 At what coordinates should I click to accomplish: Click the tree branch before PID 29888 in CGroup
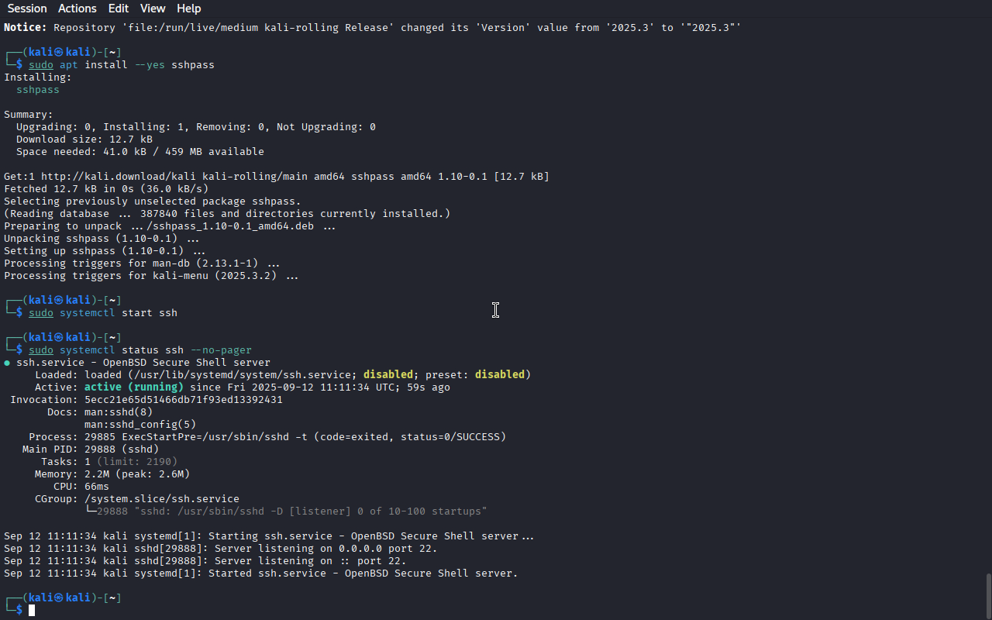(x=91, y=511)
